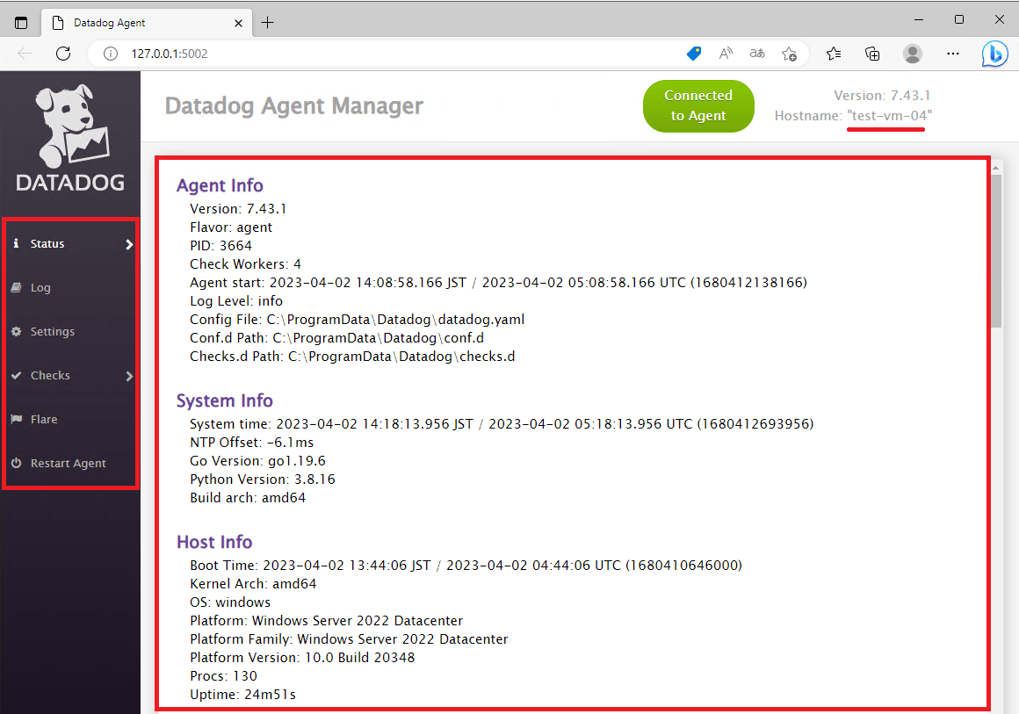This screenshot has width=1019, height=714.
Task: Click the Go Version: go1.19.6 line
Action: (258, 460)
